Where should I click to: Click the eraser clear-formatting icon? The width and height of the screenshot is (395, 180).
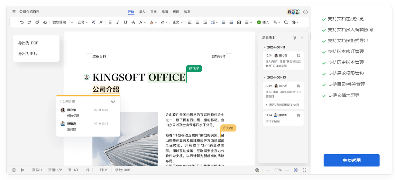point(45,22)
